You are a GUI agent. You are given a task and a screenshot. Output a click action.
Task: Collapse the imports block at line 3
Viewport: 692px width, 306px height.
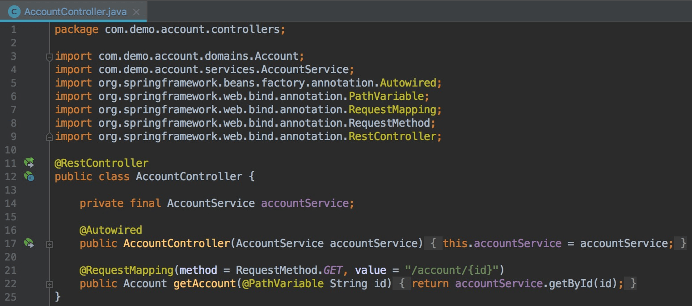(x=50, y=57)
